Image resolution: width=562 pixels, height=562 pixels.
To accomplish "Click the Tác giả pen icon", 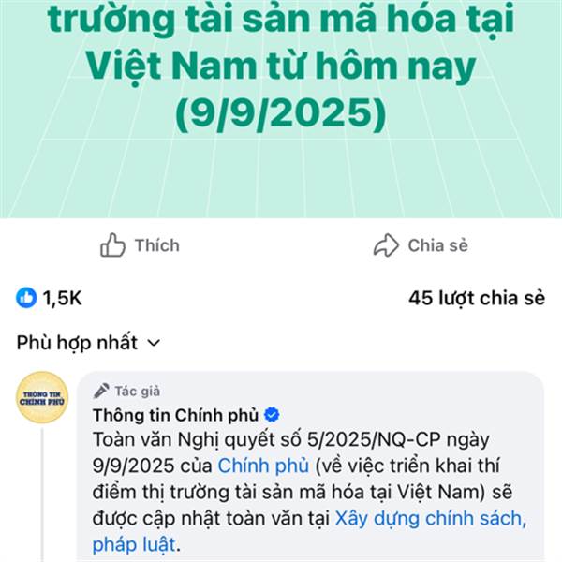I will tap(101, 391).
